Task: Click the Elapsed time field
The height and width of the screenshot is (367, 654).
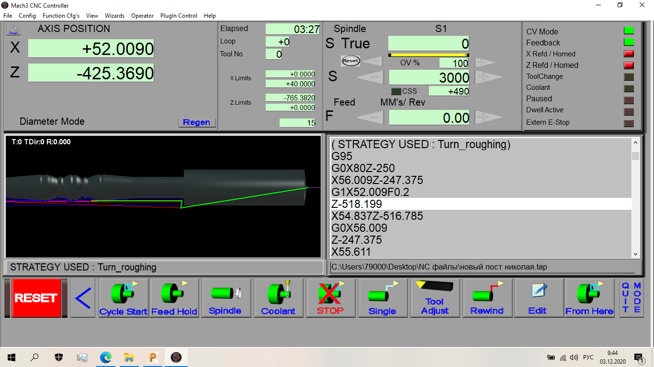Action: 293,29
